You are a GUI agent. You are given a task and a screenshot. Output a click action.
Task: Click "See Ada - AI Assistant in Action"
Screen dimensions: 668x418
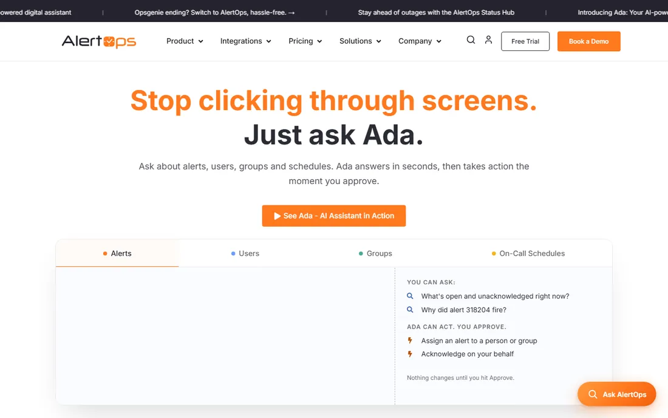(x=334, y=216)
